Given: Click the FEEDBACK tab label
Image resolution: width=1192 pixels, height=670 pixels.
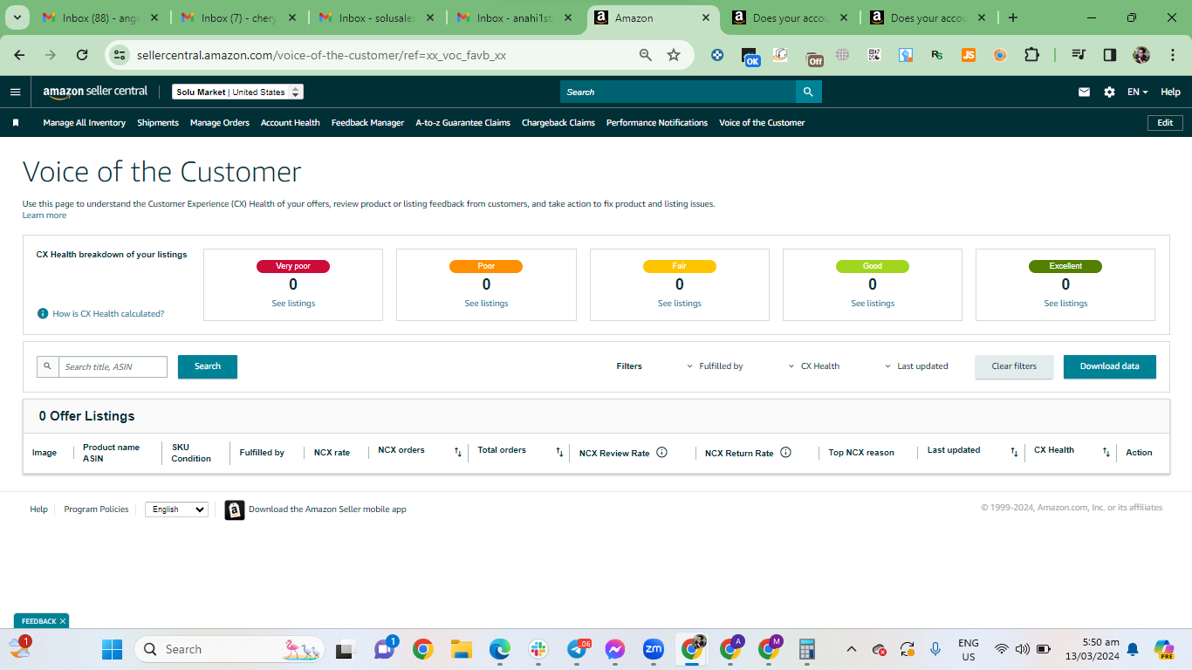Looking at the screenshot, I should [x=39, y=621].
